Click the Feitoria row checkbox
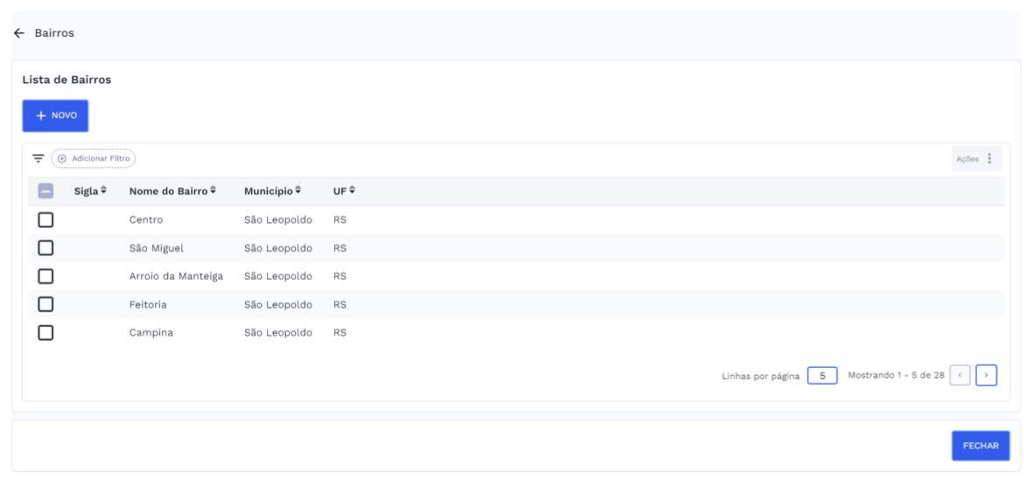This screenshot has height=479, width=1024. point(46,304)
